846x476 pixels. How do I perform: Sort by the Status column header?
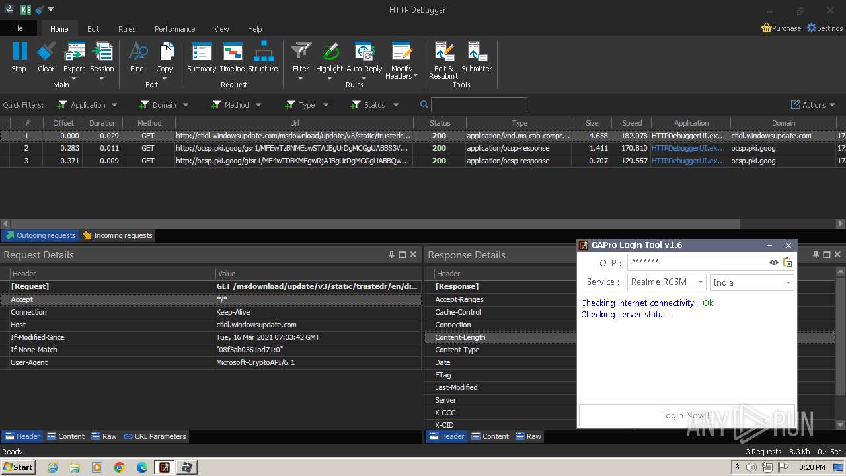coord(440,123)
